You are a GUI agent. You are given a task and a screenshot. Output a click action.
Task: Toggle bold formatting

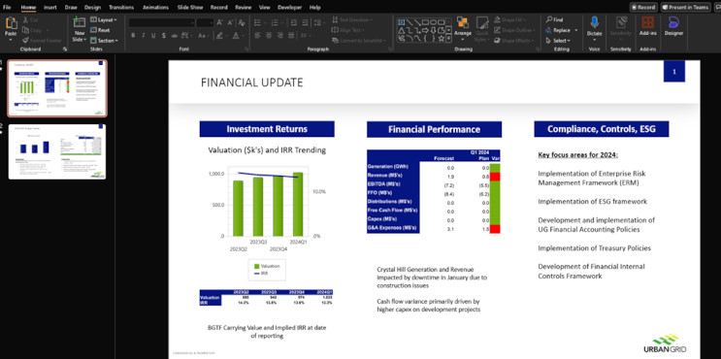click(133, 35)
